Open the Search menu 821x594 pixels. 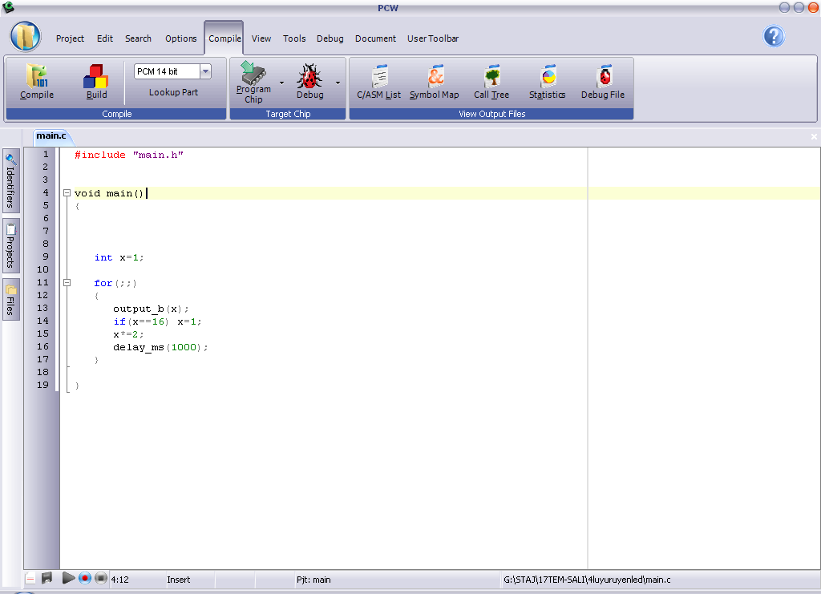pyautogui.click(x=138, y=38)
